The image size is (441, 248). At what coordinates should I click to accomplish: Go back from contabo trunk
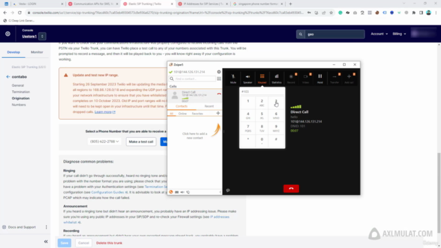coord(8,76)
